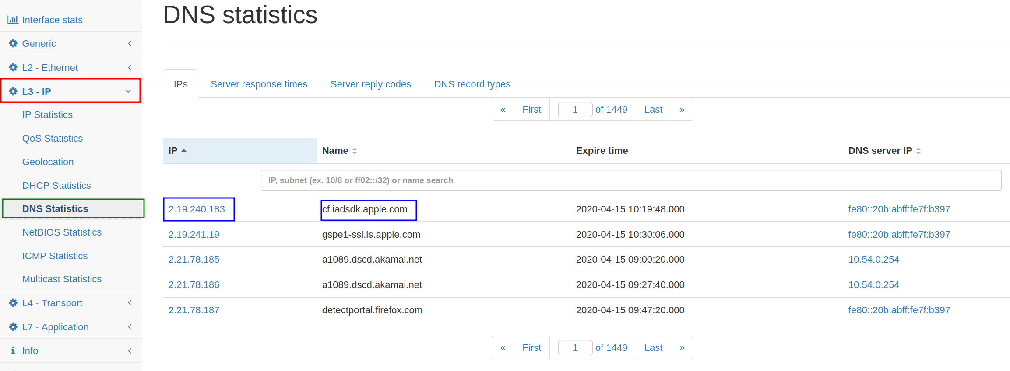This screenshot has width=1010, height=371.
Task: Open IP Statistics in sidebar
Action: pos(47,114)
